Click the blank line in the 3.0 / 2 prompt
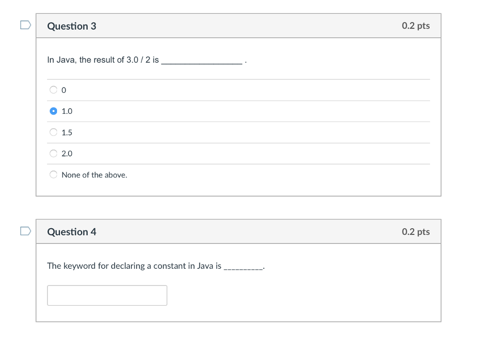 (x=201, y=61)
